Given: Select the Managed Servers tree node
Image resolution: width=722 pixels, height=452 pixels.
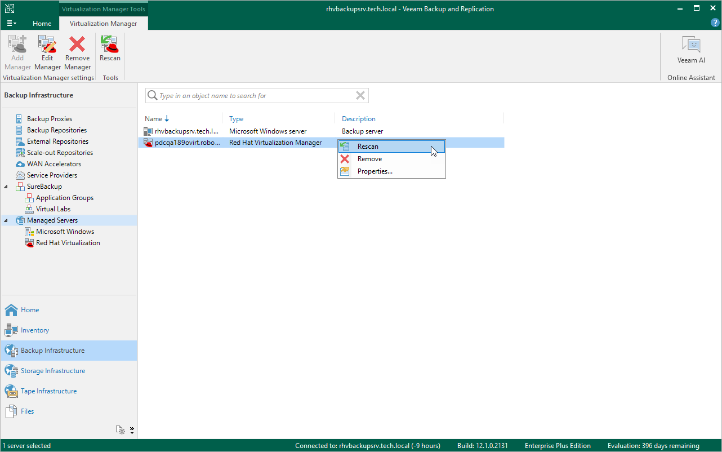Looking at the screenshot, I should tap(52, 220).
